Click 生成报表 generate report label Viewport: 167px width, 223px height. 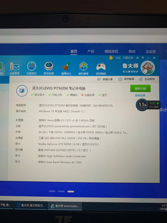coord(150,79)
